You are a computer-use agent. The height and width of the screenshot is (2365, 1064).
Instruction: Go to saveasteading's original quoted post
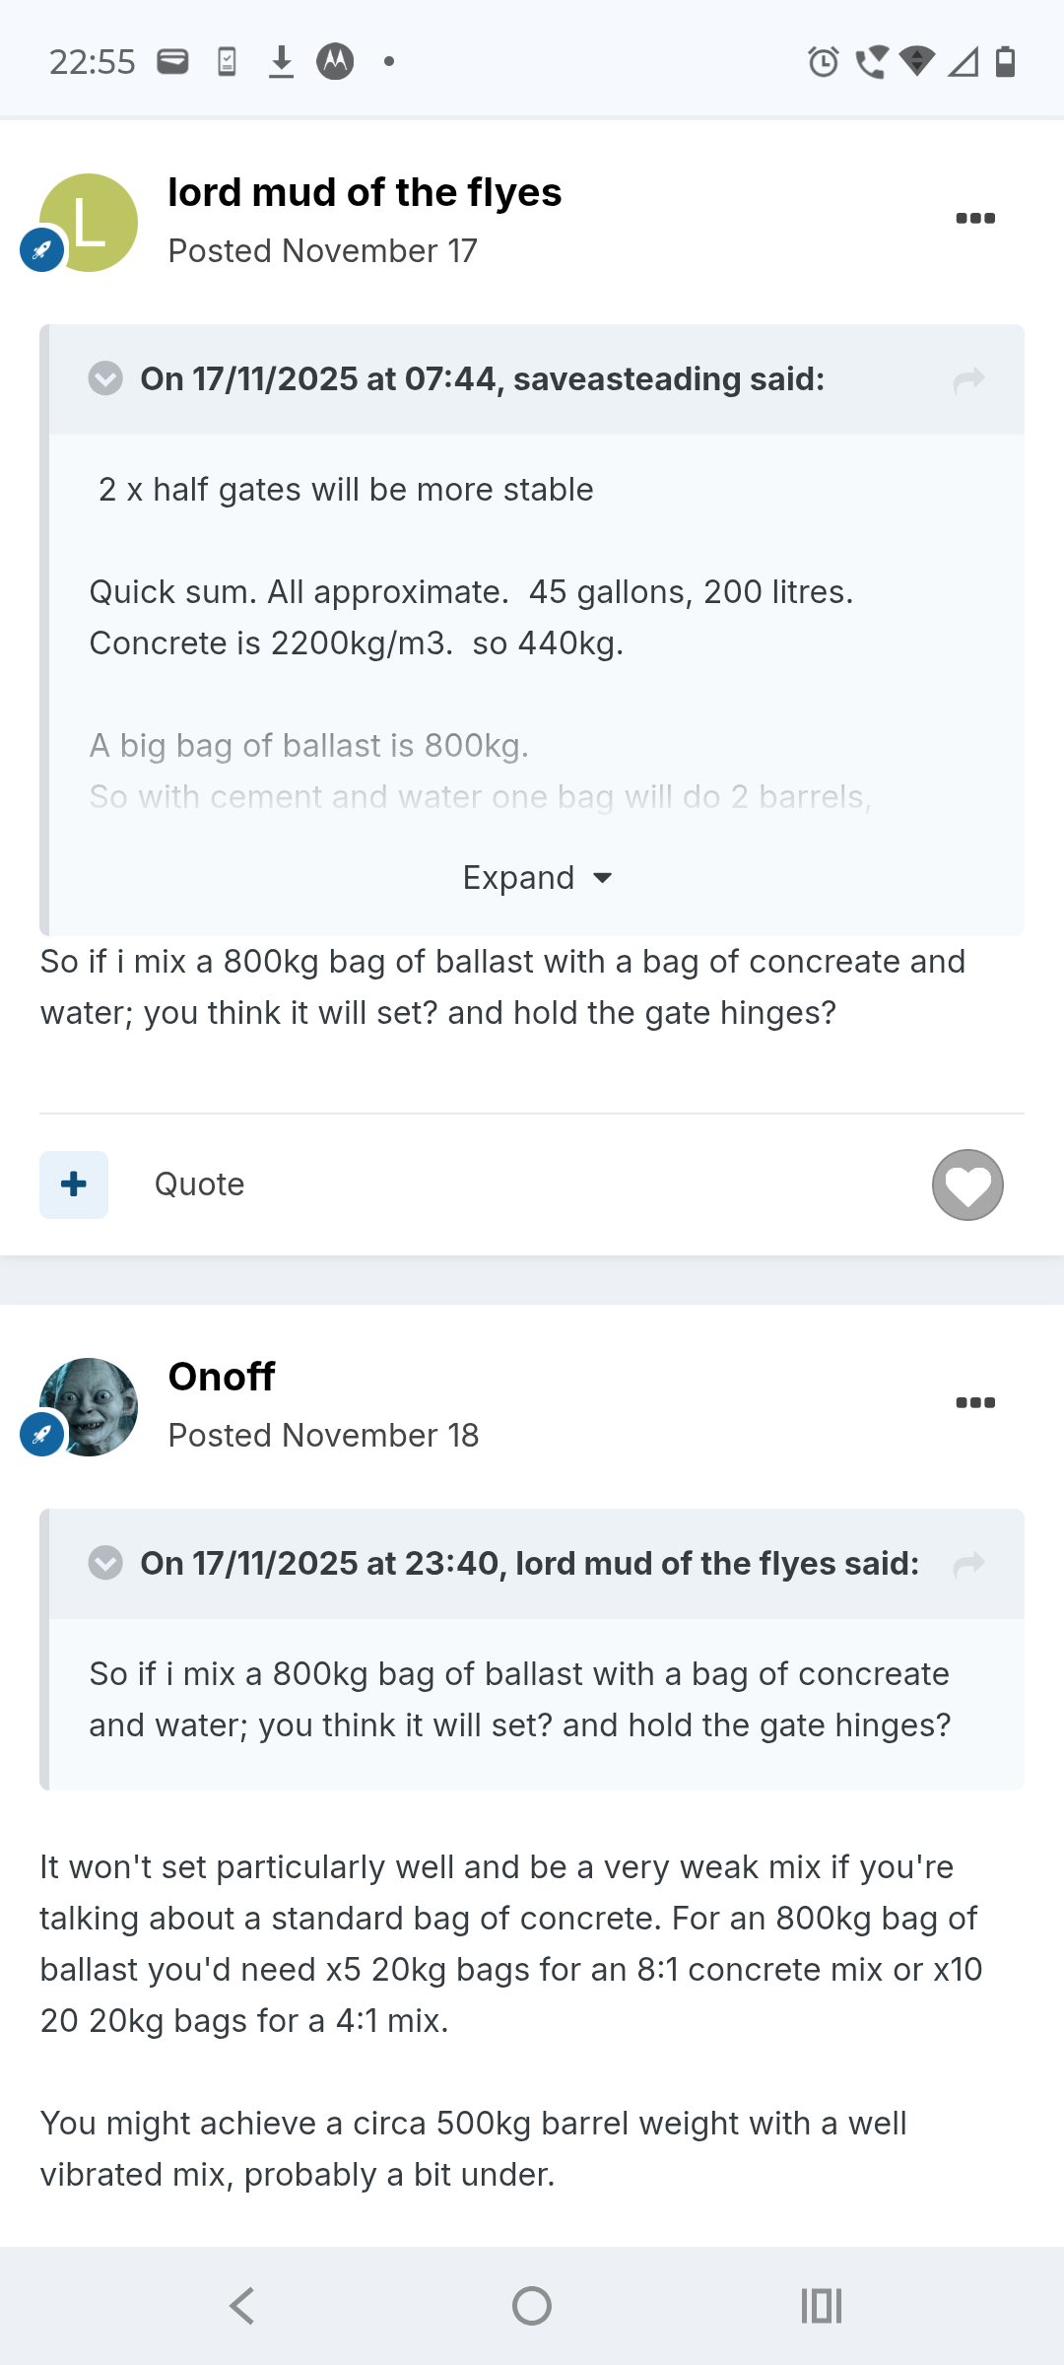pyautogui.click(x=969, y=380)
